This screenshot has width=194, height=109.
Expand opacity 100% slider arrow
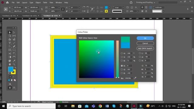(x=137, y=11)
